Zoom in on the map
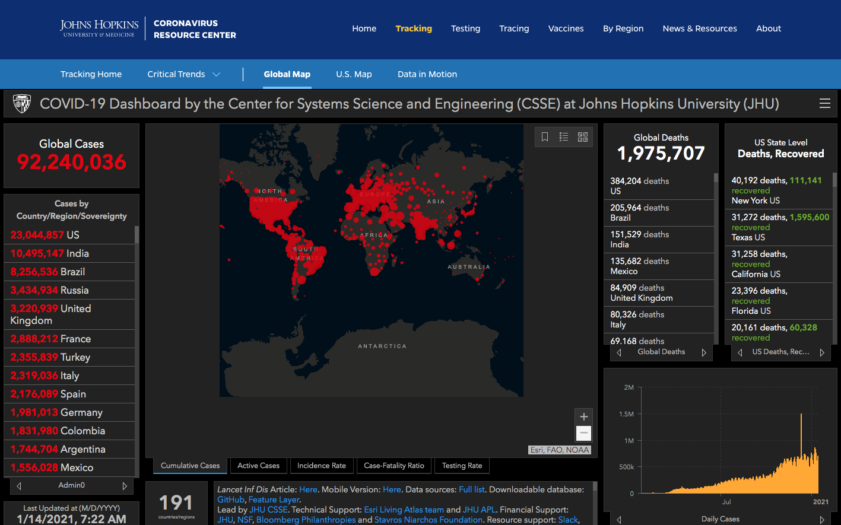This screenshot has height=525, width=841. pyautogui.click(x=583, y=417)
